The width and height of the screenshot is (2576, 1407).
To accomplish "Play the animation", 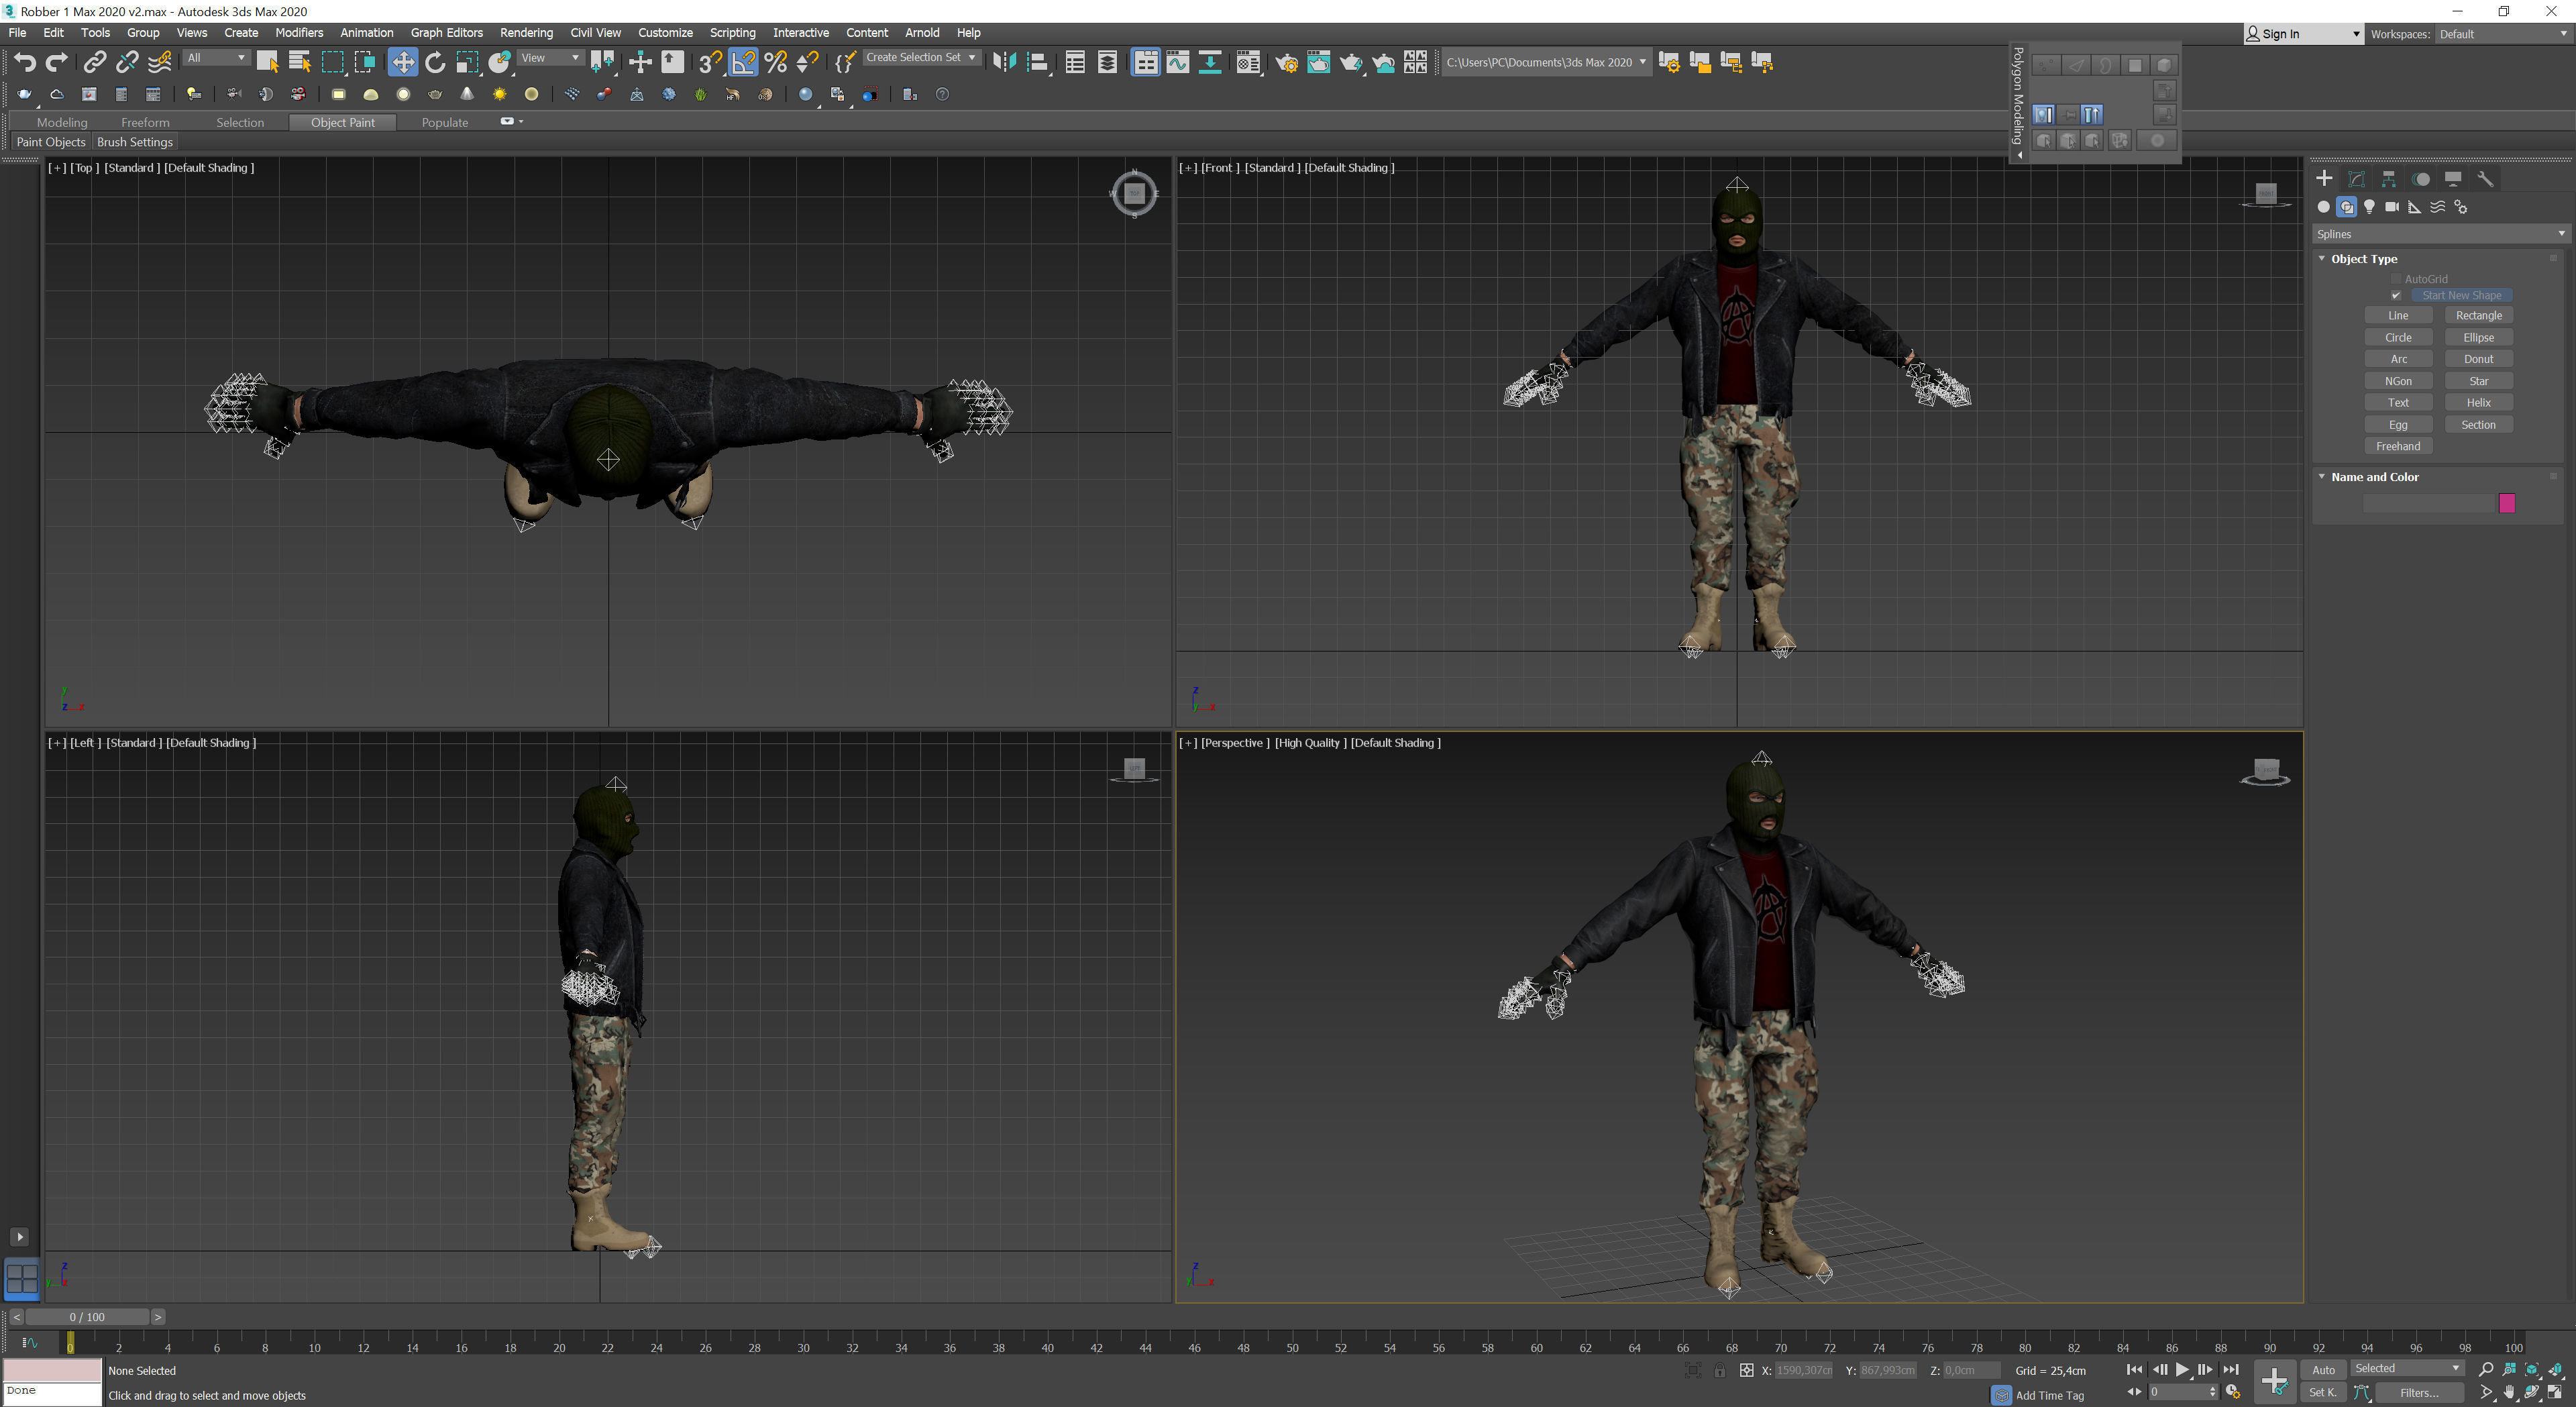I will coord(2182,1369).
